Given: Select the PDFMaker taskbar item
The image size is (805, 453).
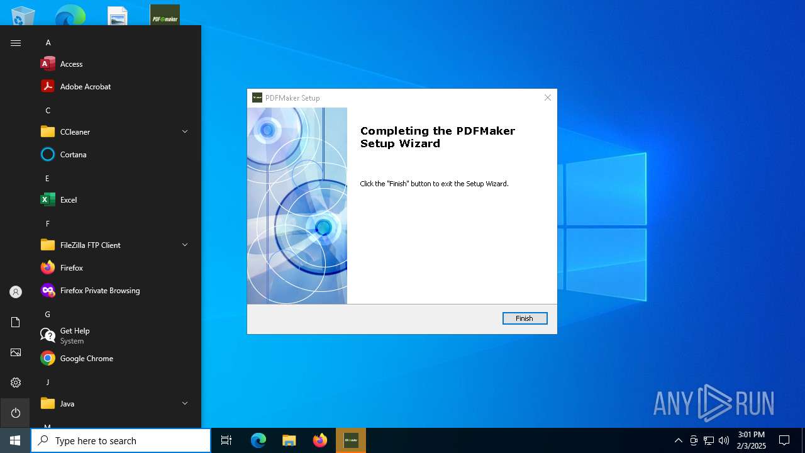Looking at the screenshot, I should [351, 440].
